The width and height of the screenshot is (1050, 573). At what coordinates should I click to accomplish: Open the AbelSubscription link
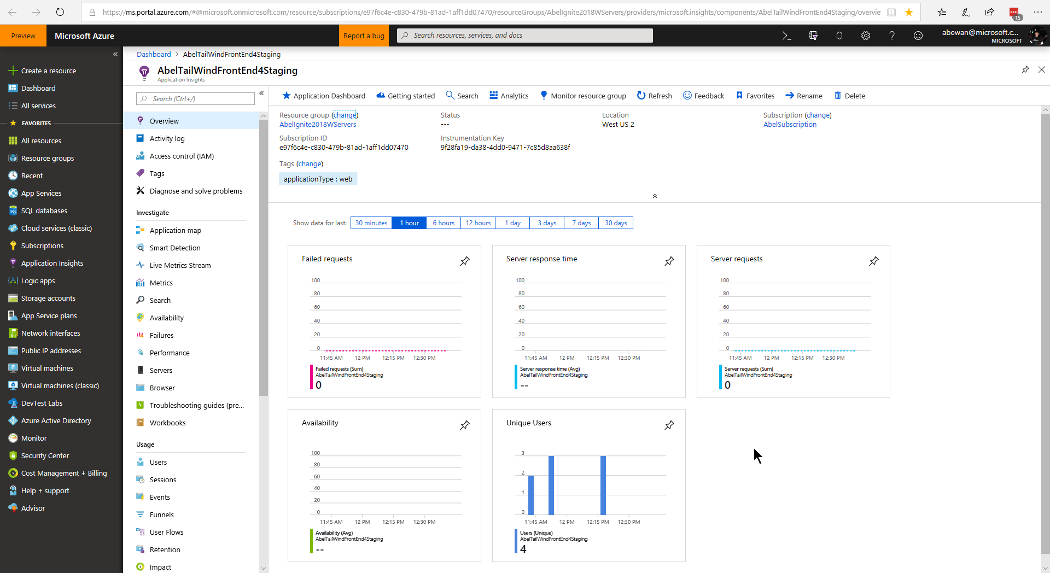[x=790, y=125]
